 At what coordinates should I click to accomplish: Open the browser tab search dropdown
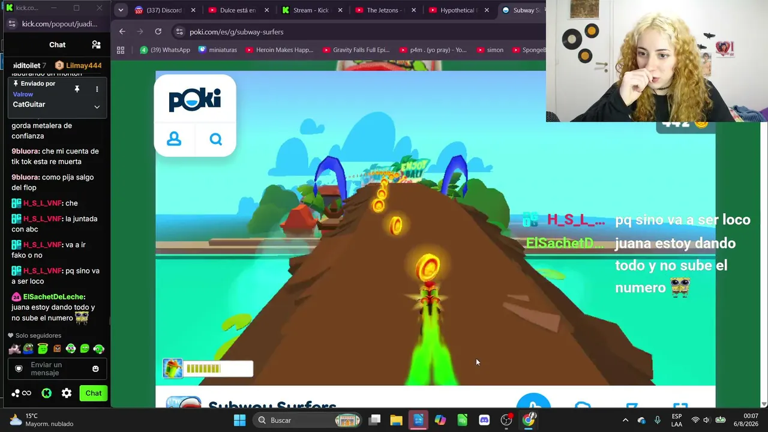(x=121, y=10)
